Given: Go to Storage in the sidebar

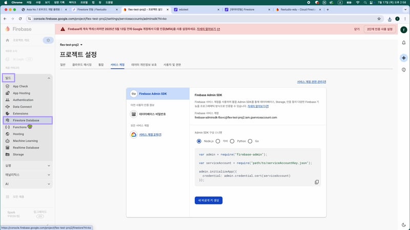Looking at the screenshot, I should coord(18,154).
